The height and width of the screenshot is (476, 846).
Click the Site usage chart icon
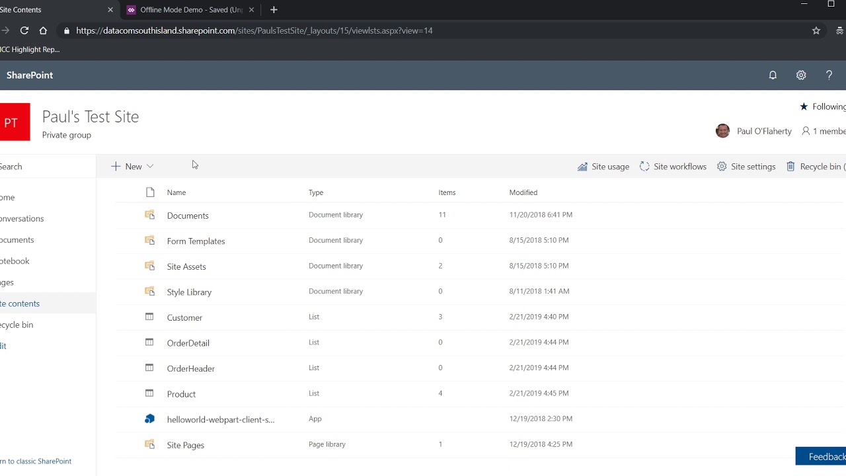click(582, 167)
